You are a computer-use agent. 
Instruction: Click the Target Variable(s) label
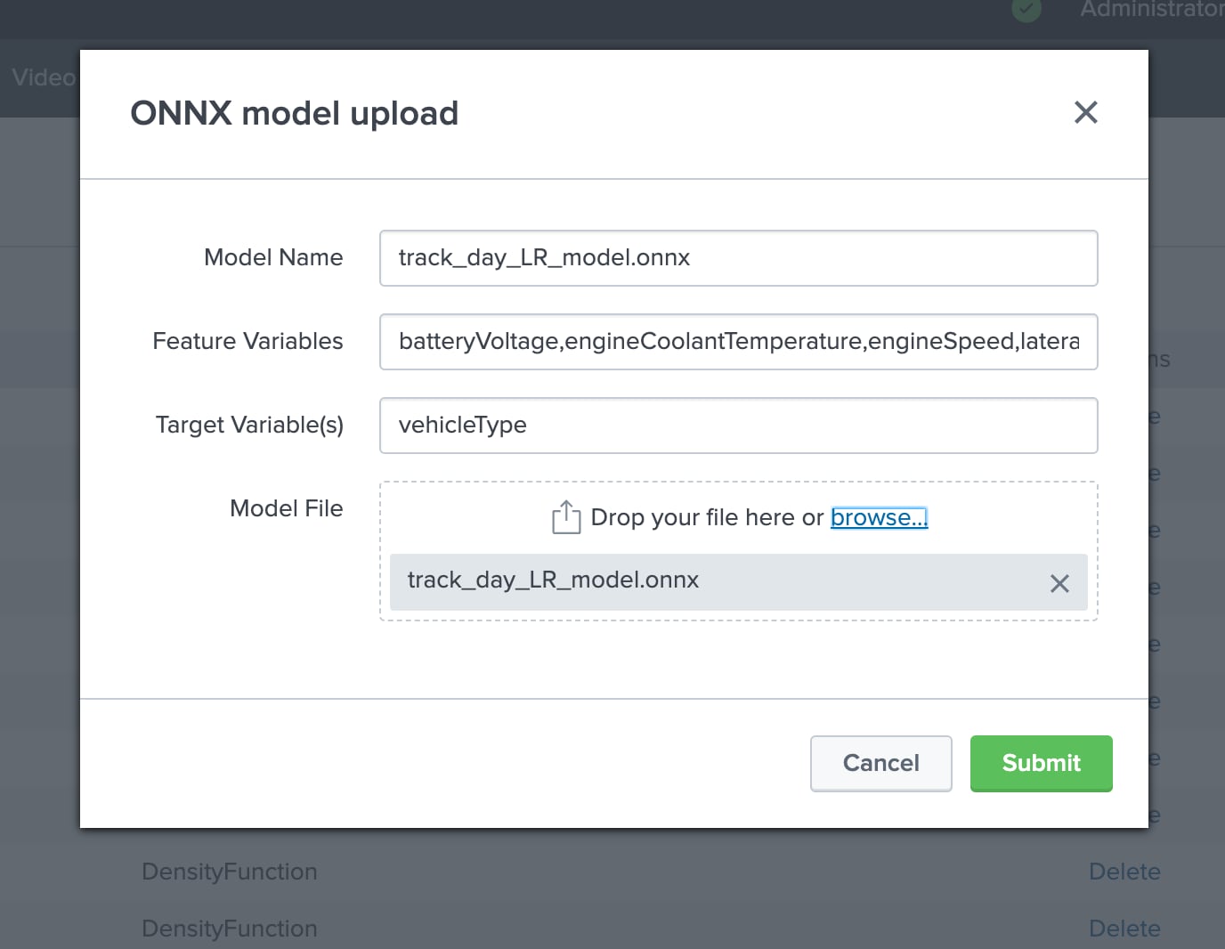(249, 425)
